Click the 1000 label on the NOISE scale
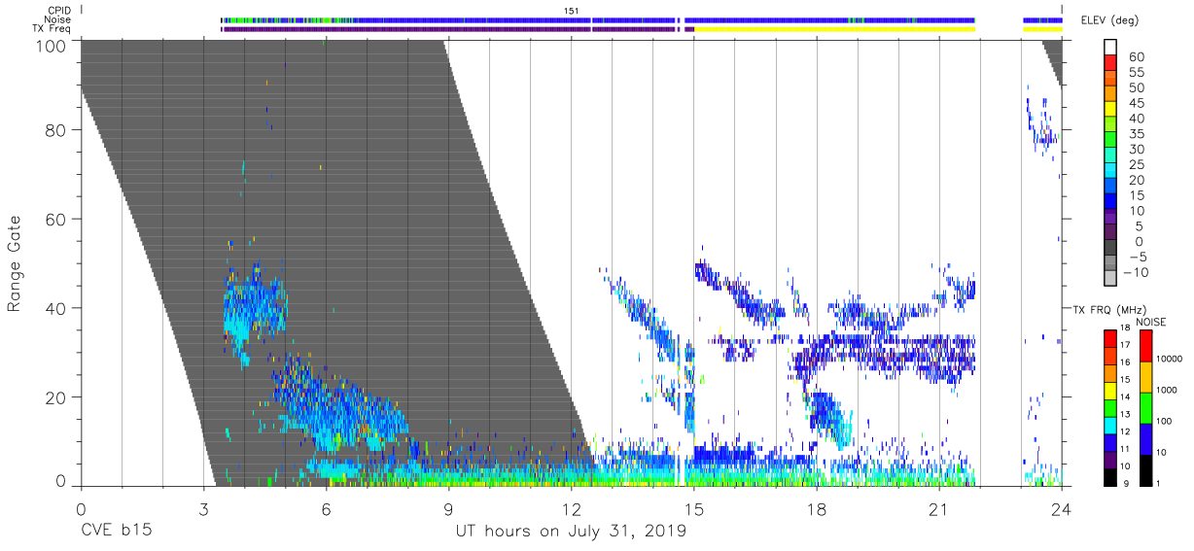The height and width of the screenshot is (551, 1194). tap(1167, 391)
